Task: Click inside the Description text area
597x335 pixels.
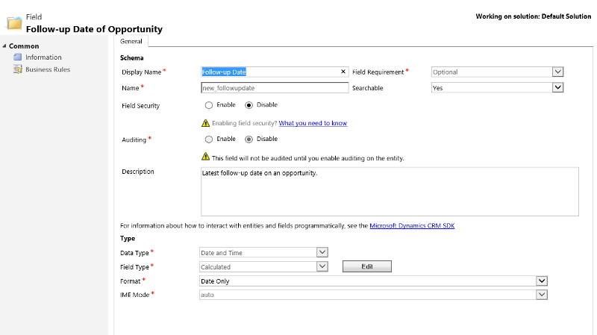Action: 389,191
